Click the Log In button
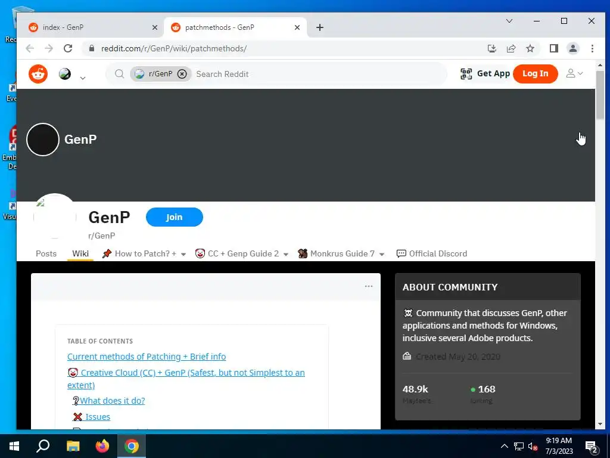This screenshot has width=610, height=458. coord(536,73)
